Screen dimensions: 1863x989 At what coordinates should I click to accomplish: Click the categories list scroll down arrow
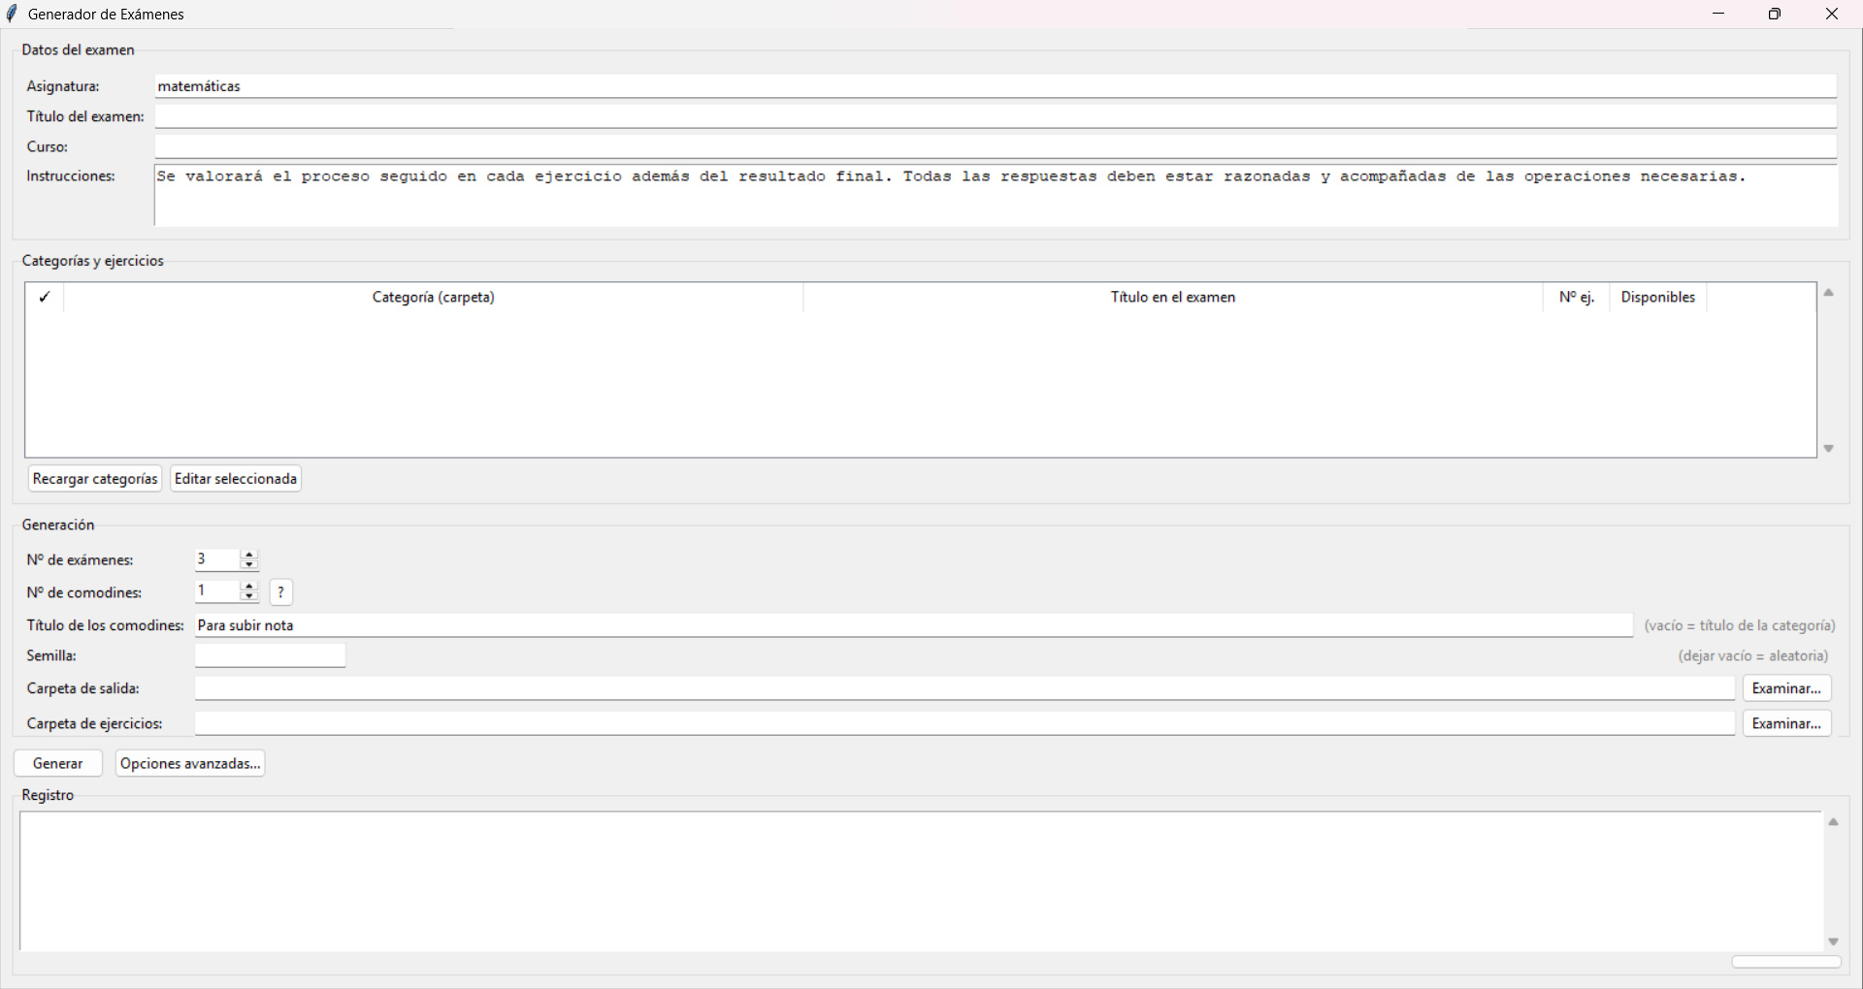1829,449
